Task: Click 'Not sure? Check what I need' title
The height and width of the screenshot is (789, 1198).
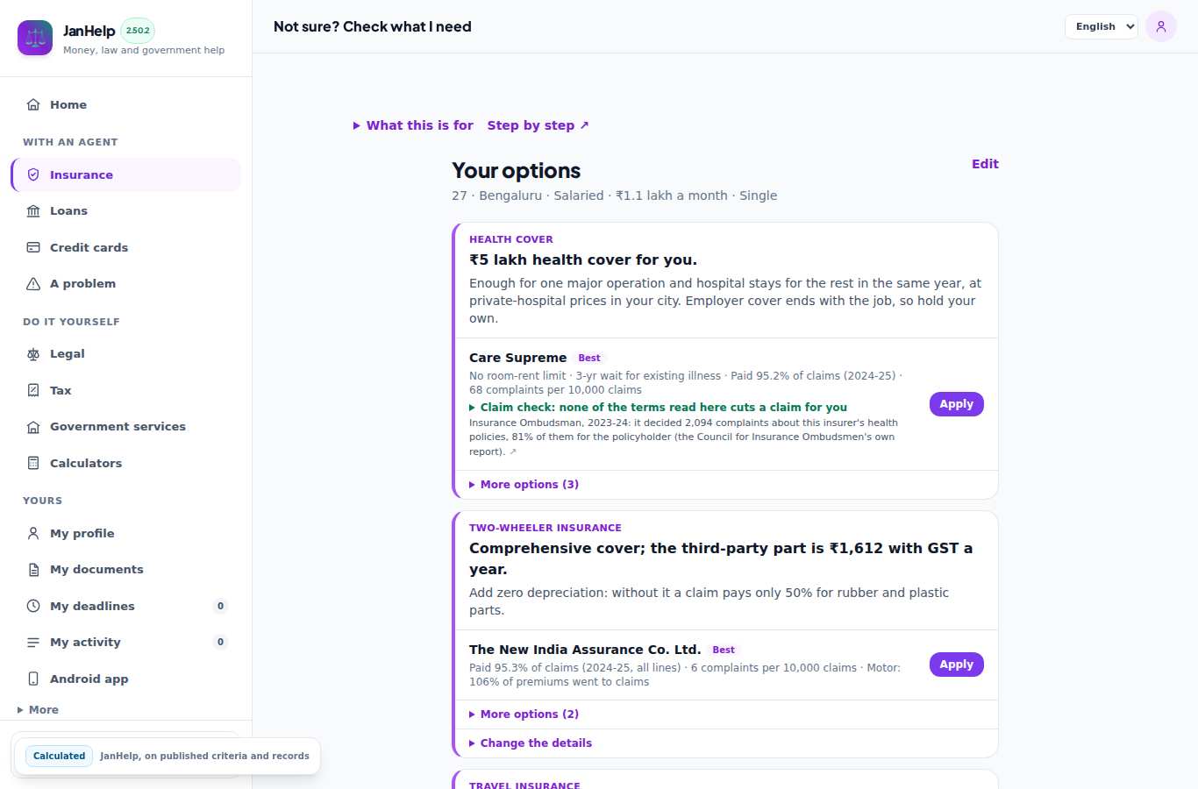Action: (x=373, y=26)
